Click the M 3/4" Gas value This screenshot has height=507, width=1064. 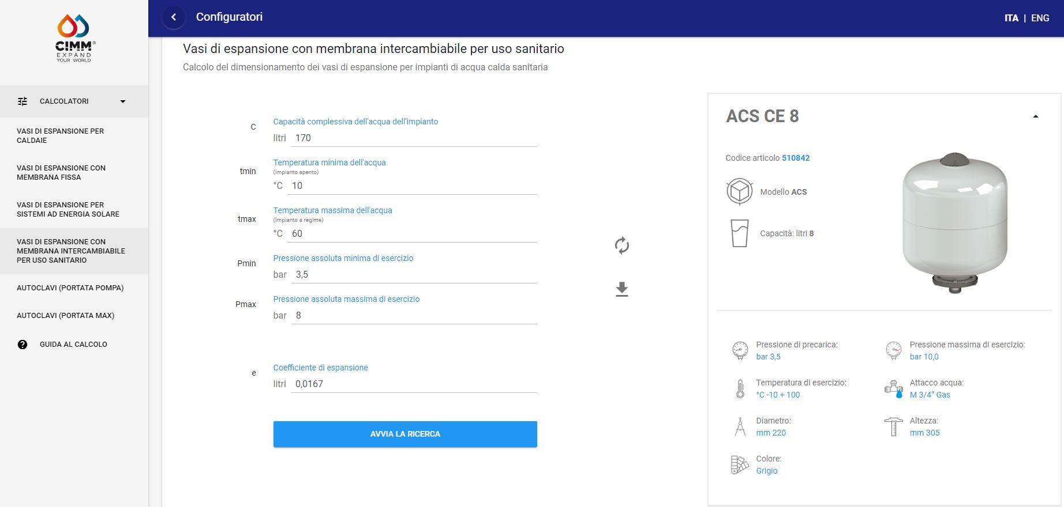tap(930, 395)
